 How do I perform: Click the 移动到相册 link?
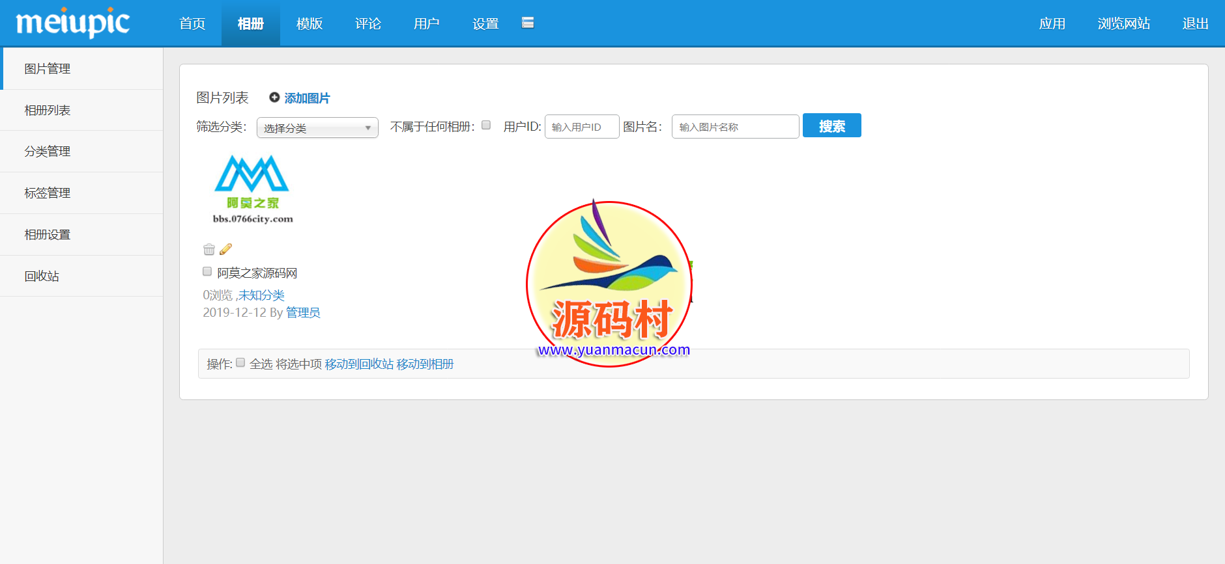tap(425, 364)
